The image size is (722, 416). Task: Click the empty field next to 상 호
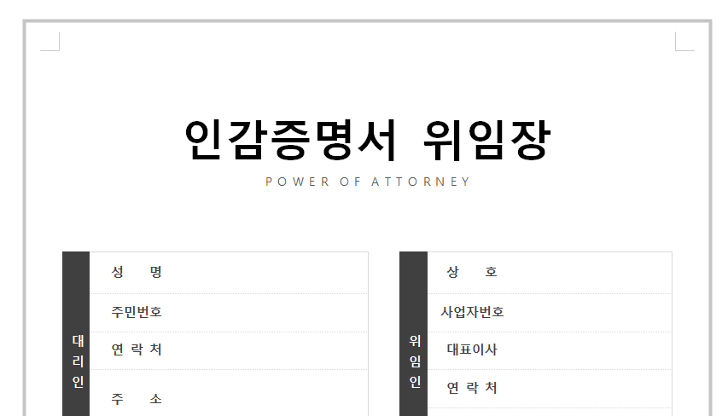click(x=590, y=273)
